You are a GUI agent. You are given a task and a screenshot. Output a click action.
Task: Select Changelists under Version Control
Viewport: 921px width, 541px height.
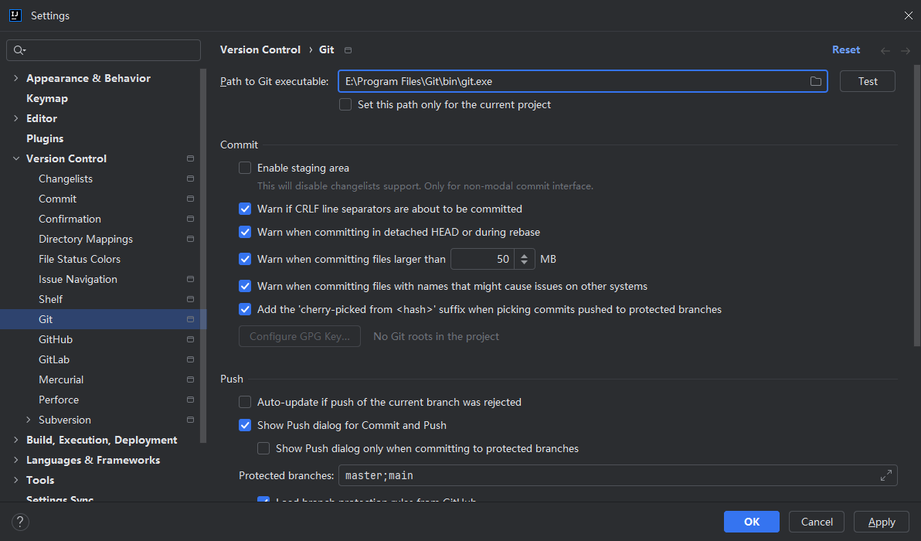[x=66, y=179]
